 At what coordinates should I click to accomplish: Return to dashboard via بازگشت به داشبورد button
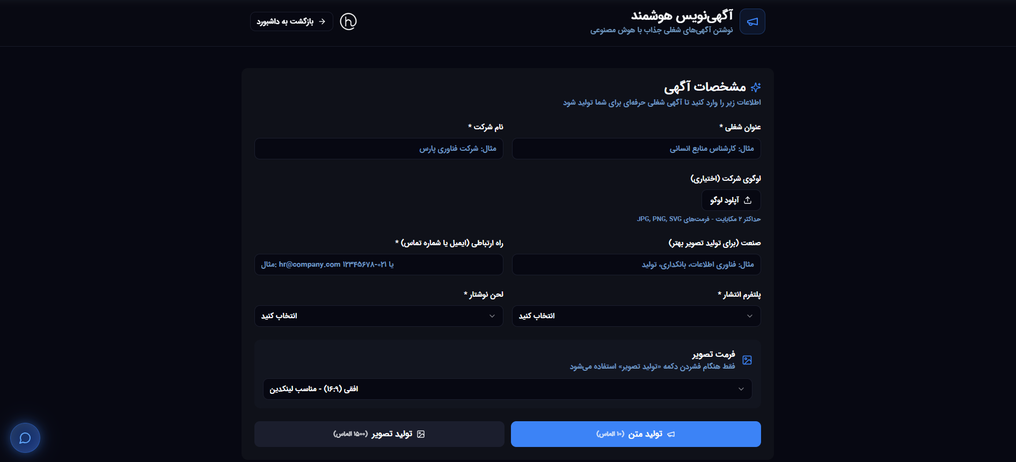tap(291, 21)
